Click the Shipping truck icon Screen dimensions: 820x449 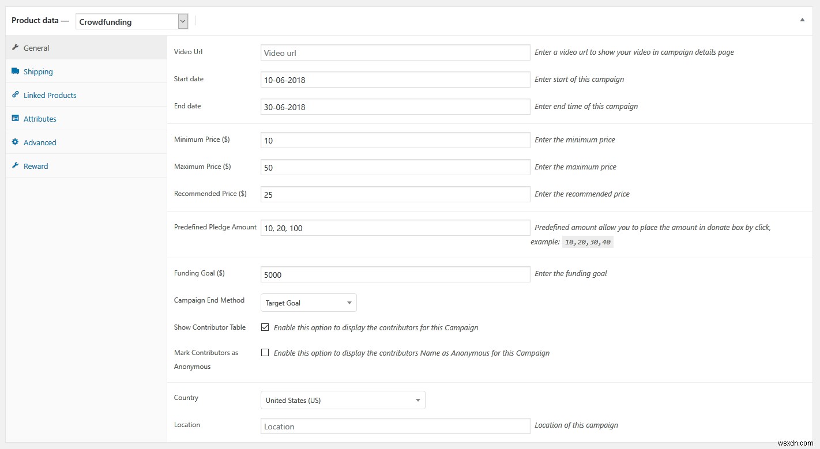[x=16, y=71]
